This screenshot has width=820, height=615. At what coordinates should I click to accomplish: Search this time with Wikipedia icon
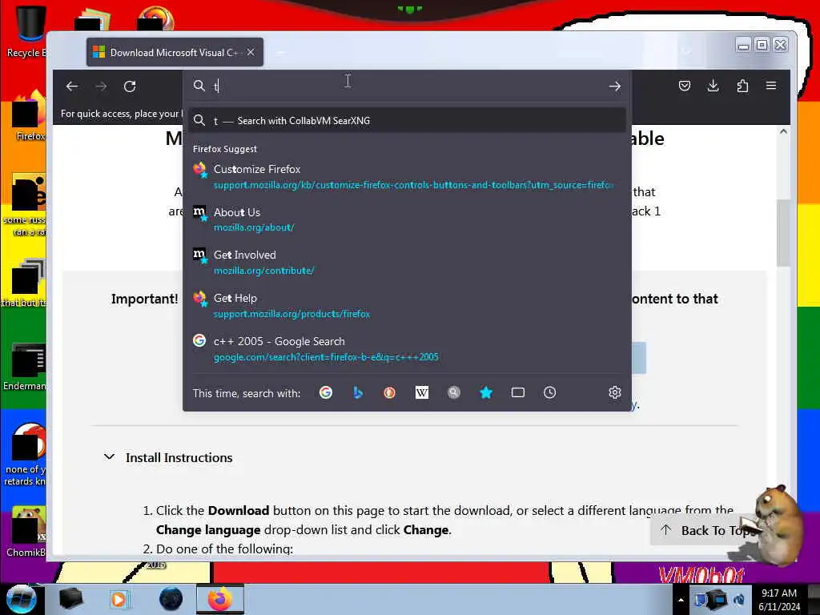(421, 392)
